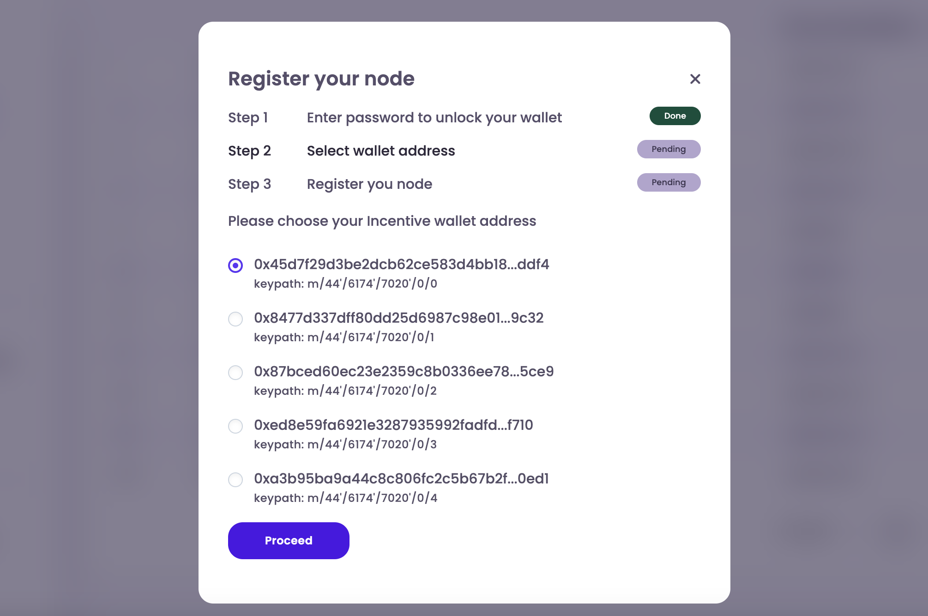Click keypath m/44'/6174'/7020'/0/4 text
928x616 pixels.
click(345, 498)
